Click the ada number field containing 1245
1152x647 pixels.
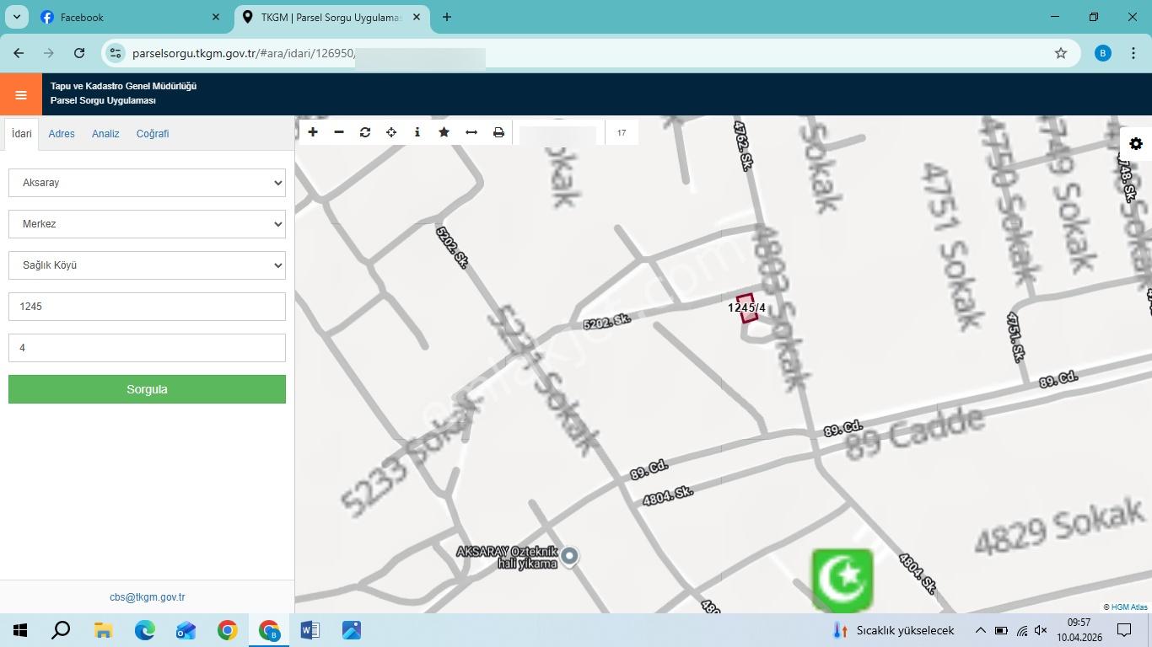point(147,307)
